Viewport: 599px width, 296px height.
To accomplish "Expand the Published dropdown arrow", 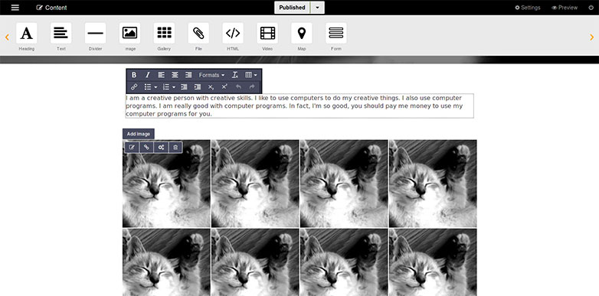I will pyautogui.click(x=317, y=8).
